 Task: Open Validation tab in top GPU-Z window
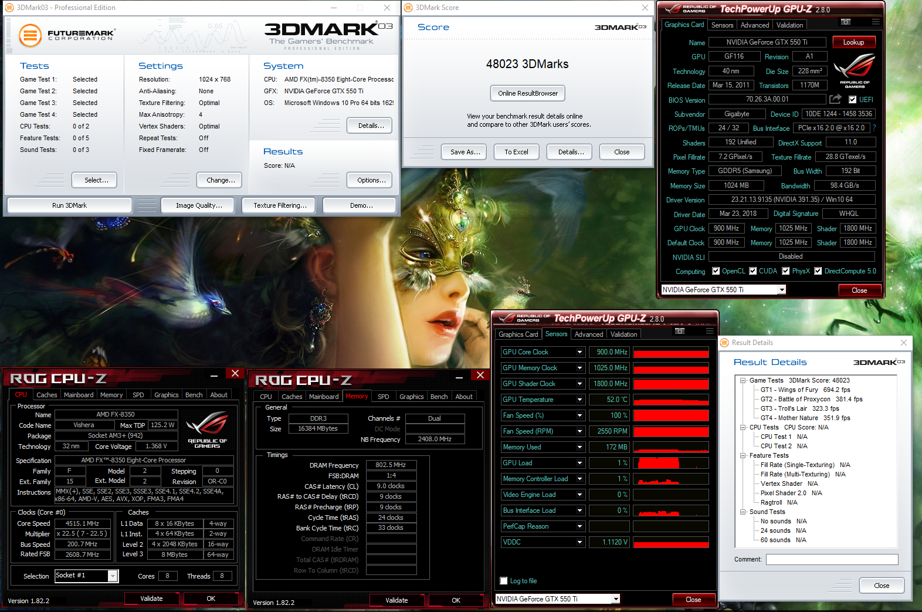[789, 25]
